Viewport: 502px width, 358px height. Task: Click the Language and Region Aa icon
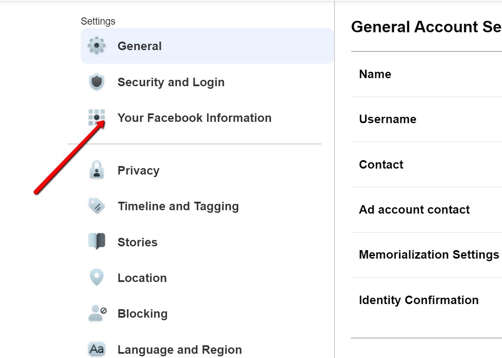click(96, 349)
